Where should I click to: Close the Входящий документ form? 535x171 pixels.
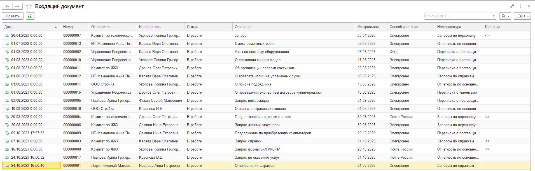pos(529,6)
